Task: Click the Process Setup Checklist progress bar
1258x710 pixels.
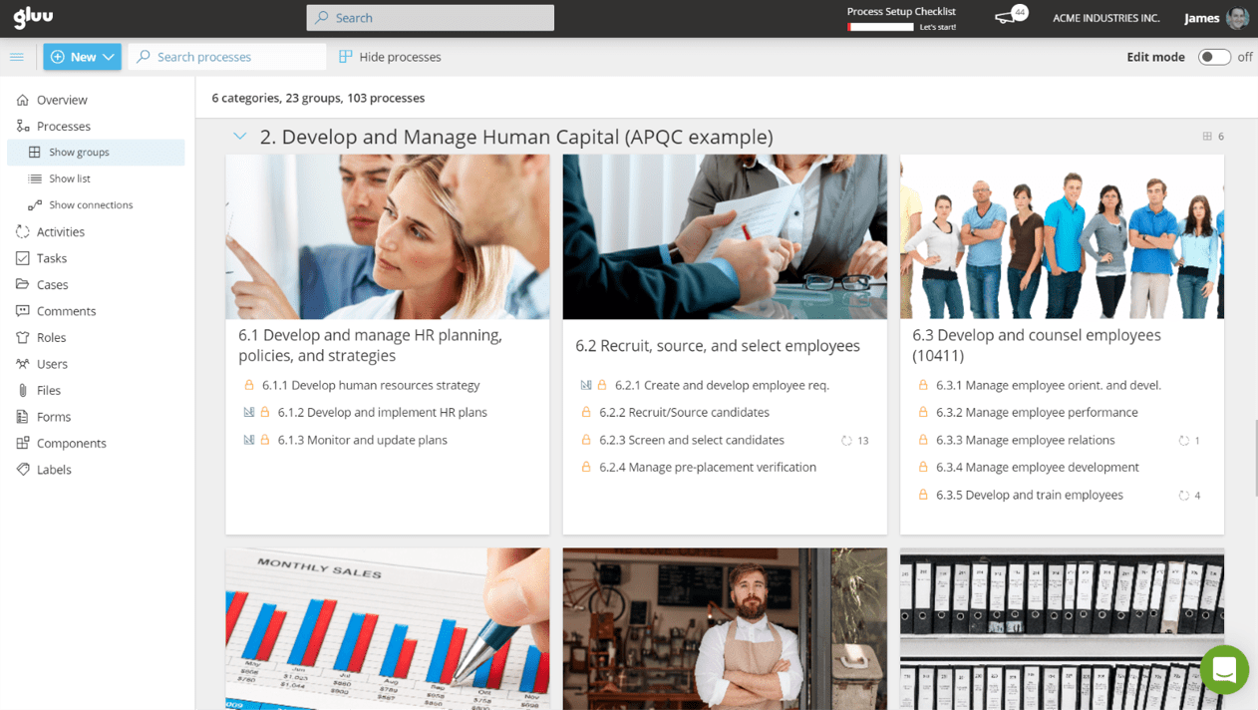Action: [880, 27]
